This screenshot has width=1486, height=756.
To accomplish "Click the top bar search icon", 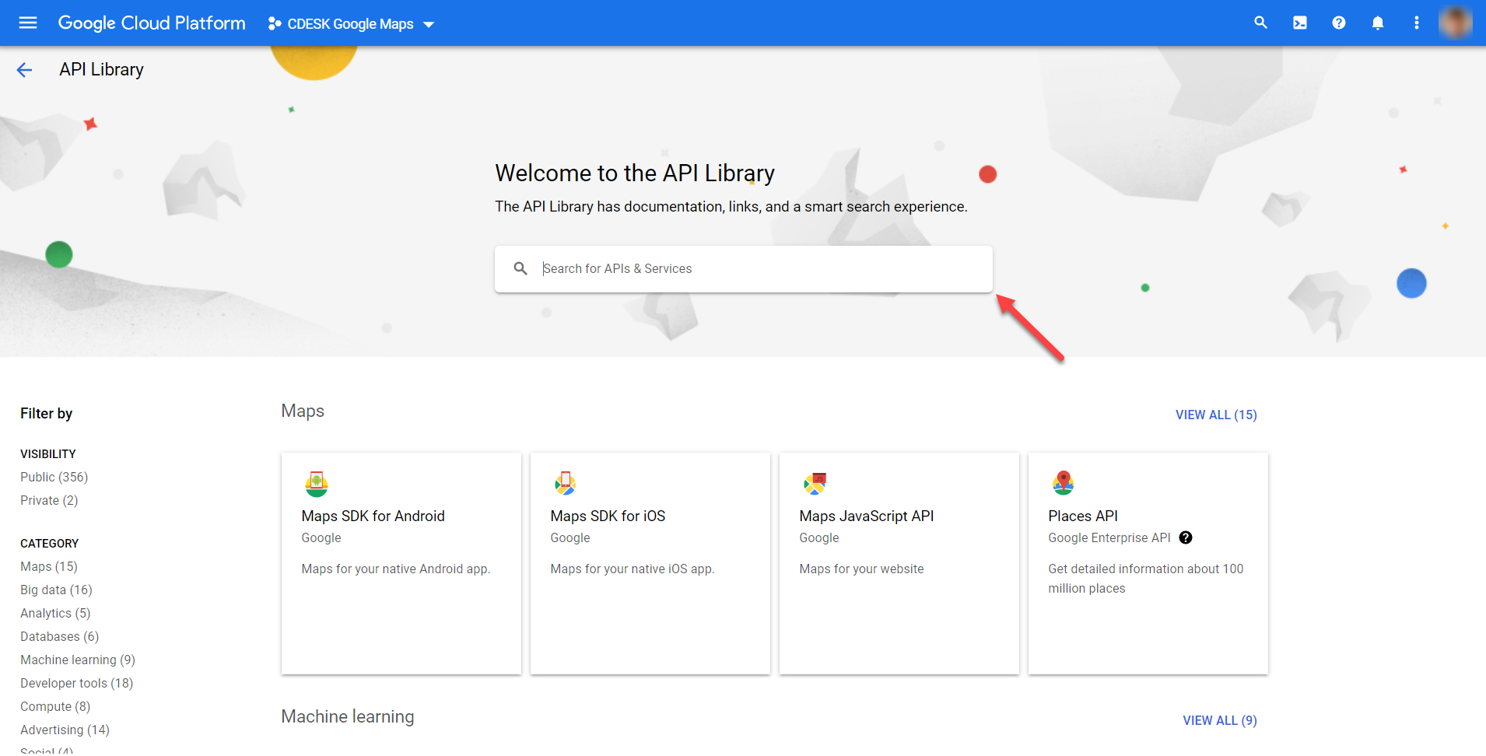I will click(x=1261, y=23).
